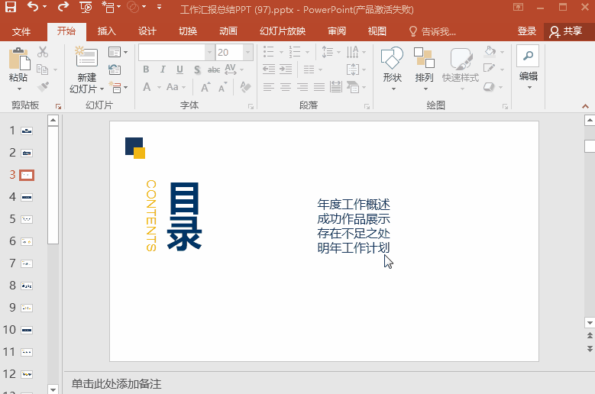
Task: Switch to the 动画 tab
Action: (x=228, y=31)
